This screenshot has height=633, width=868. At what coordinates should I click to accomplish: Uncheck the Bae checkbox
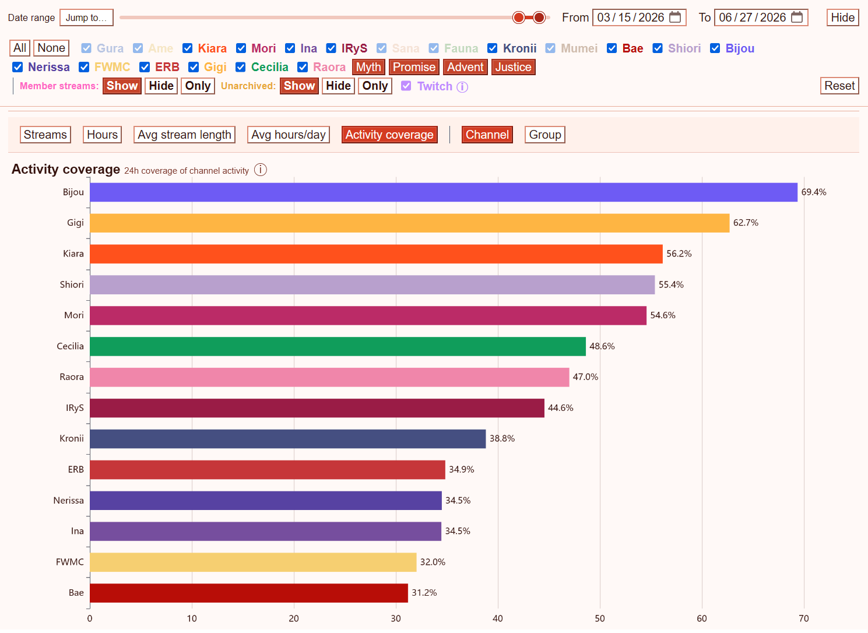pos(612,48)
